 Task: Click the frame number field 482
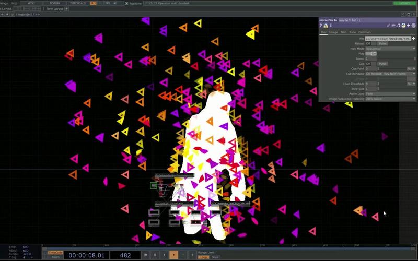point(125,255)
